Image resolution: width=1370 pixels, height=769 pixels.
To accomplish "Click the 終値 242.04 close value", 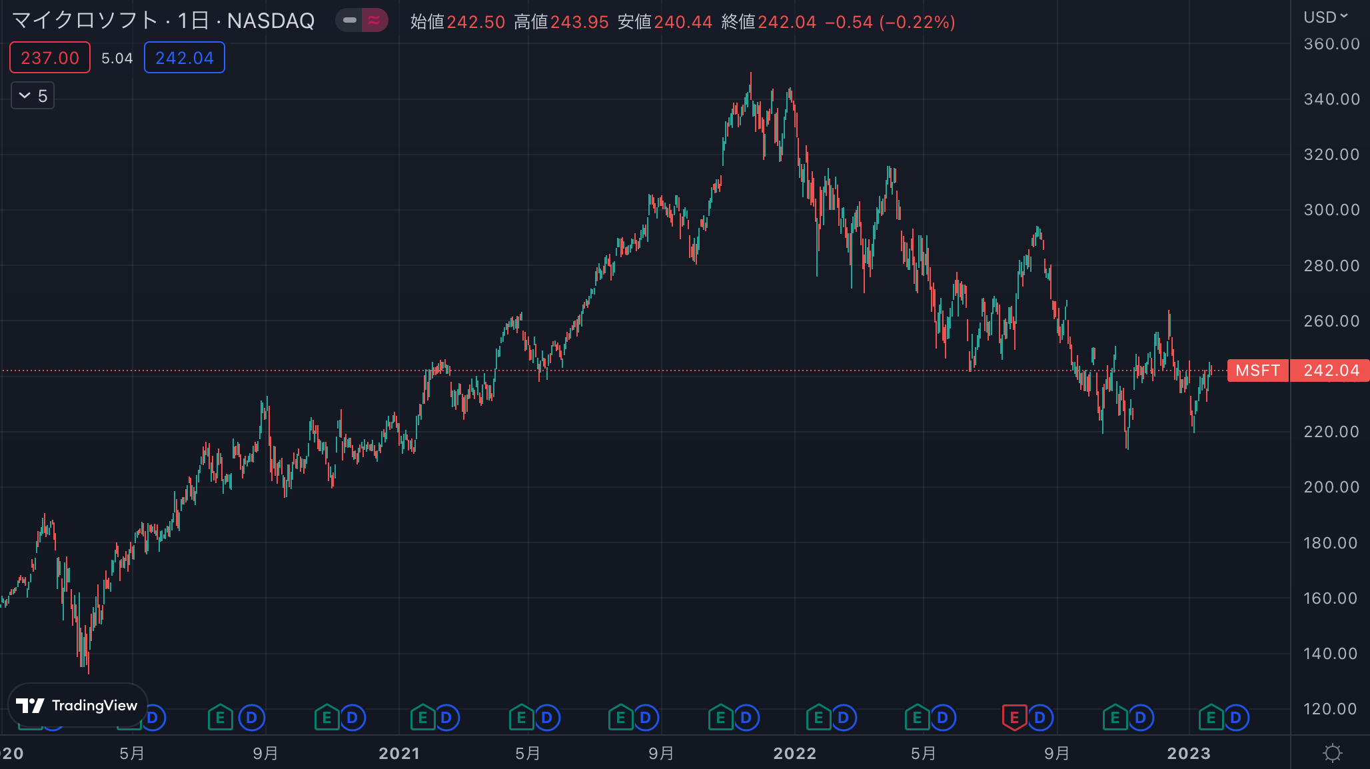I will [x=769, y=22].
